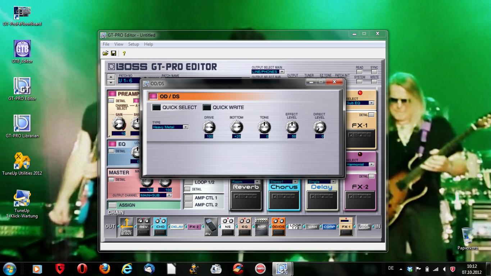Launch Firefox from the taskbar
The image size is (491, 276).
105,269
